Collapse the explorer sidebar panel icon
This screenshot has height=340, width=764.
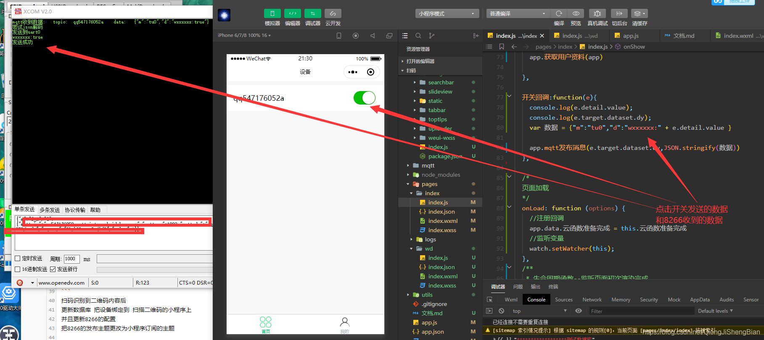pyautogui.click(x=476, y=36)
